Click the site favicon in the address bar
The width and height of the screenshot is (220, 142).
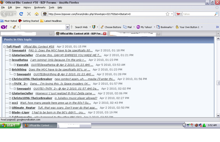[x=45, y=14]
